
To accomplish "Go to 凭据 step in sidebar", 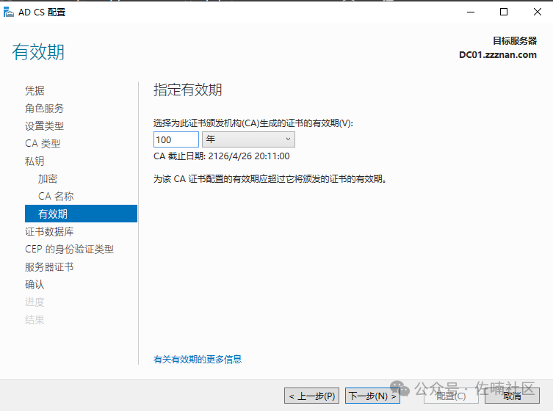I will pyautogui.click(x=35, y=90).
